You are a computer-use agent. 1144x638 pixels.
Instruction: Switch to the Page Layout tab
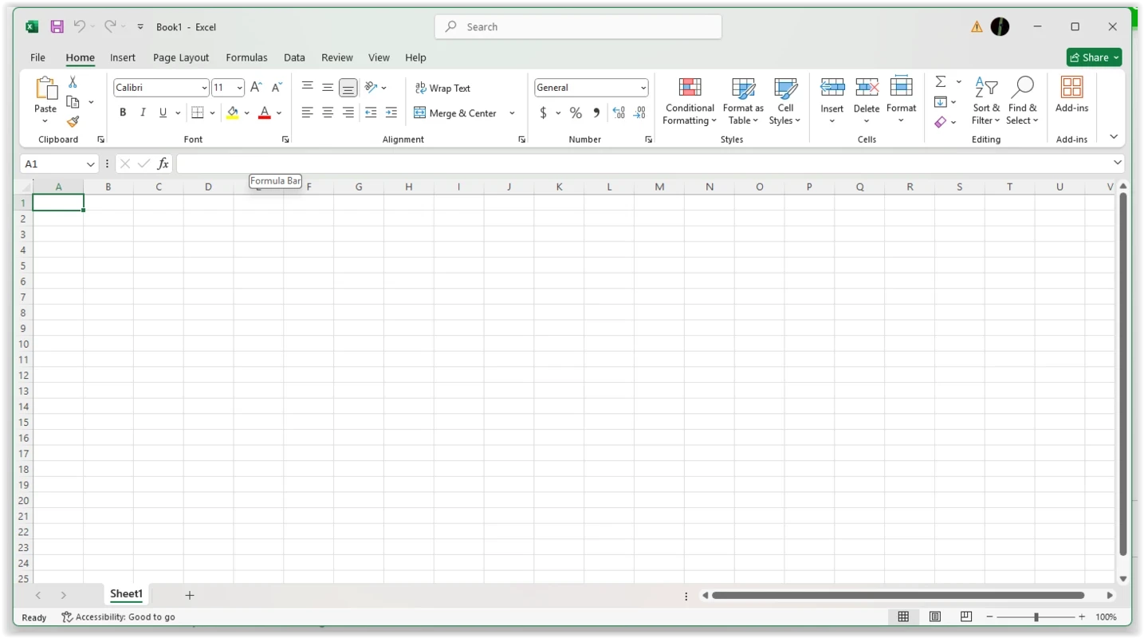[181, 57]
